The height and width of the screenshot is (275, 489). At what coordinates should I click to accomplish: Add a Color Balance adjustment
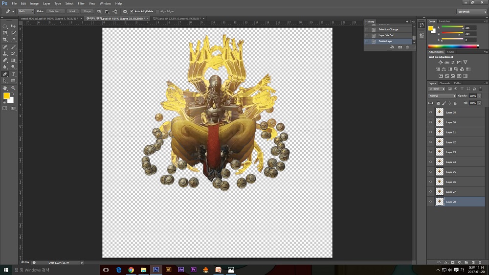pyautogui.click(x=444, y=69)
